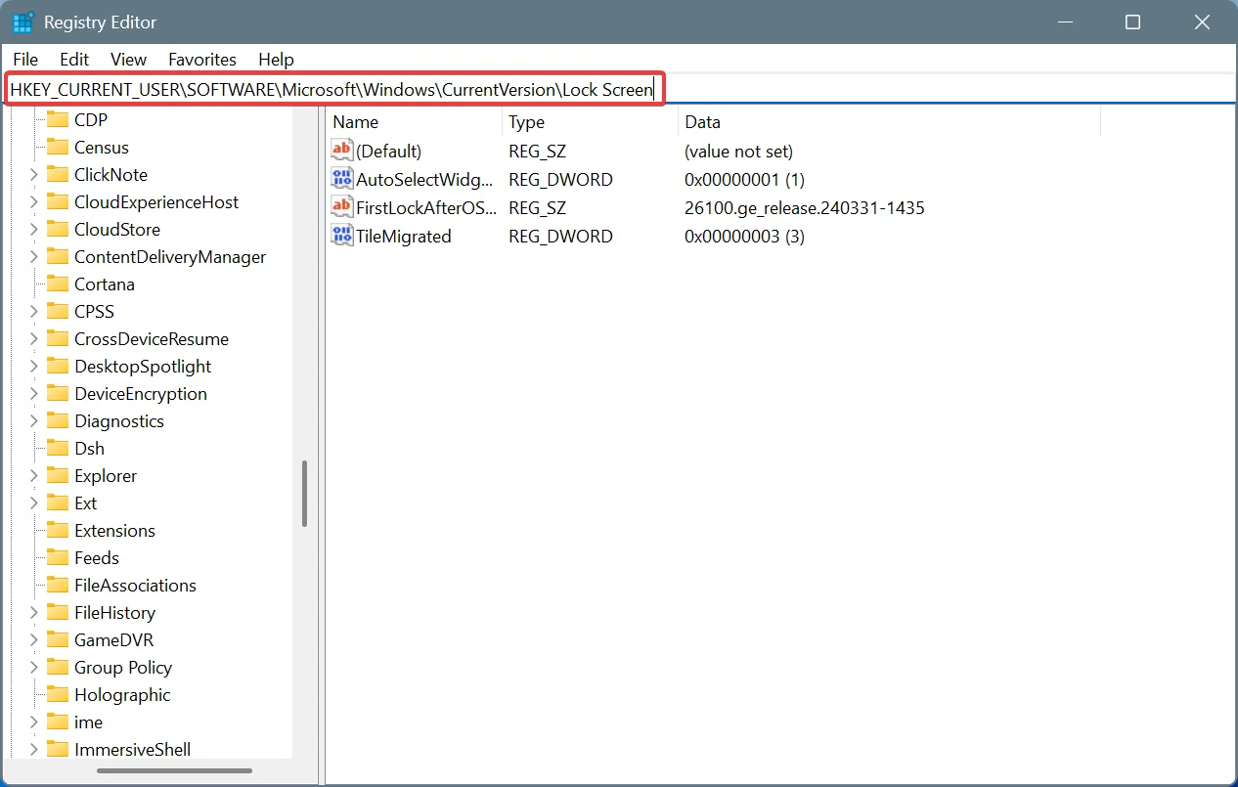Click the ContentDeliveryManager folder icon

pos(58,256)
